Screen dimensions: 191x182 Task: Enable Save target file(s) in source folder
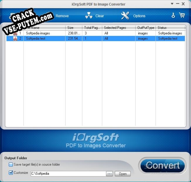11,165
